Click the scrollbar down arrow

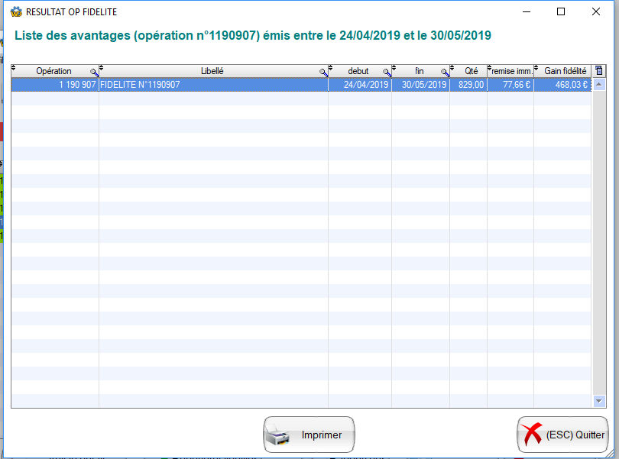point(598,400)
